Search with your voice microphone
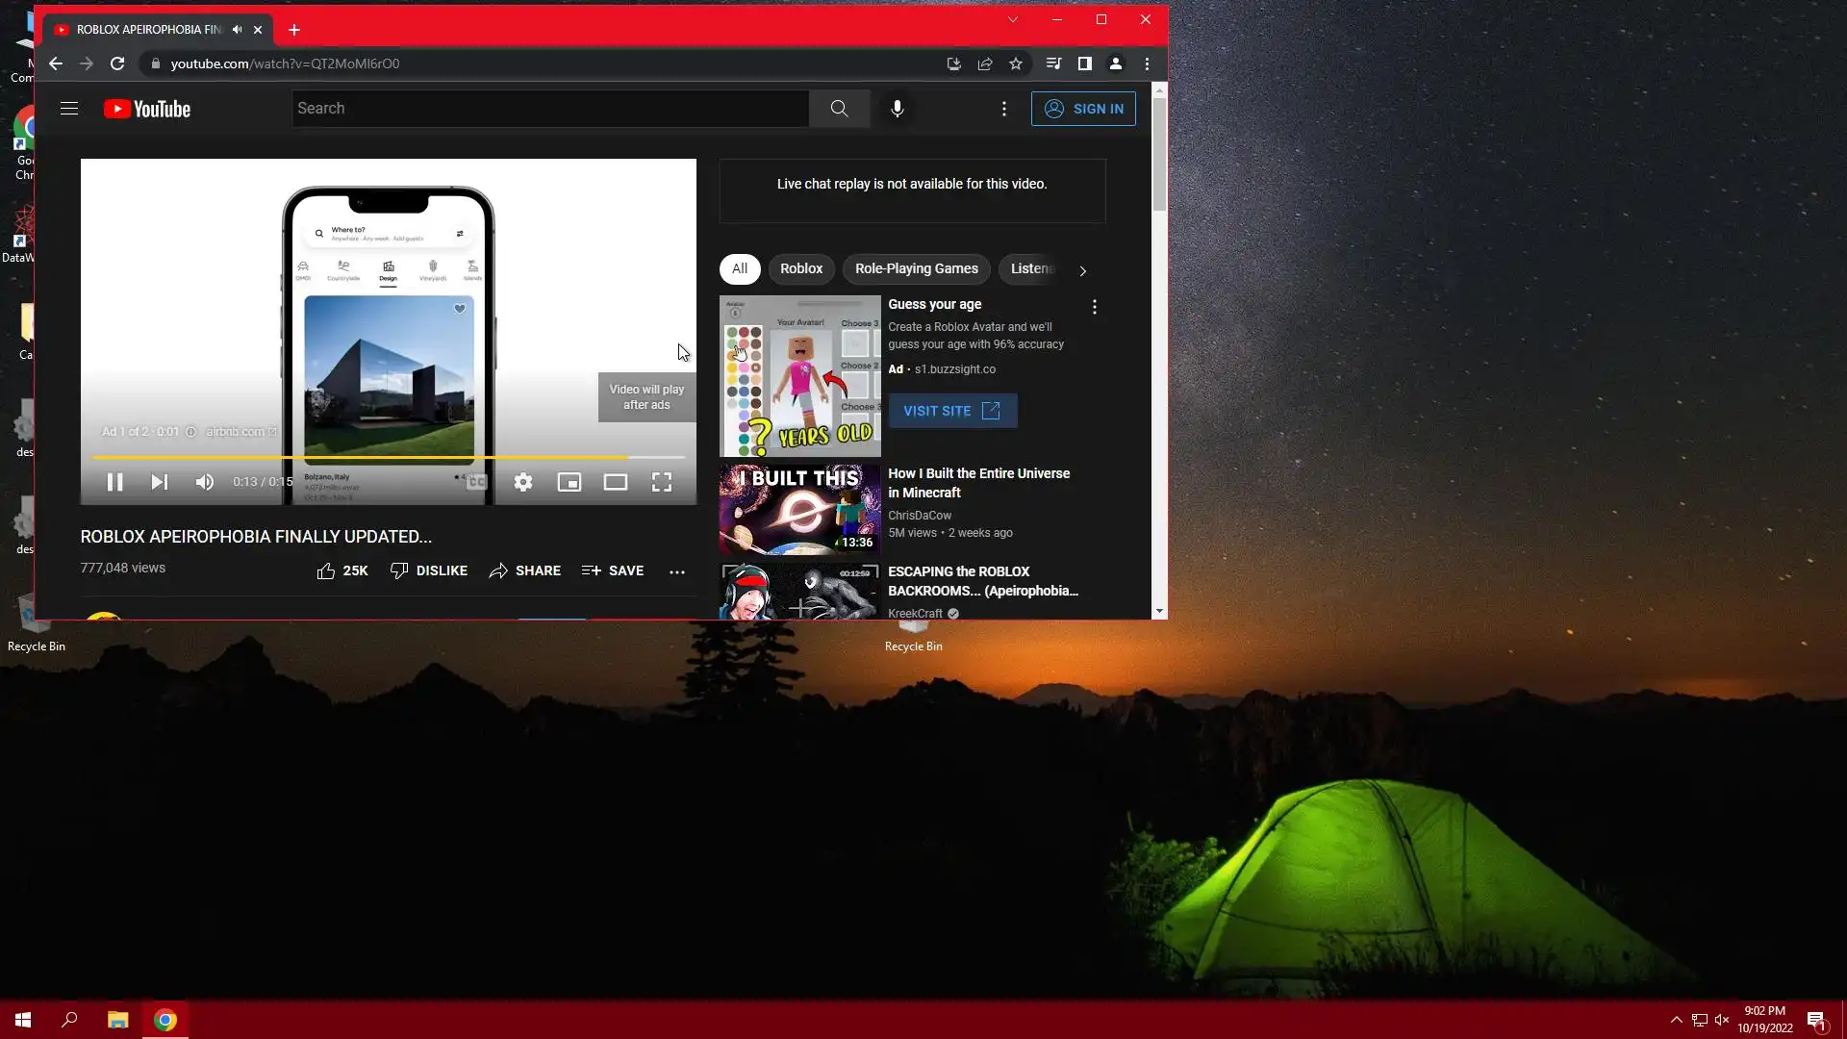This screenshot has height=1039, width=1847. tap(897, 109)
